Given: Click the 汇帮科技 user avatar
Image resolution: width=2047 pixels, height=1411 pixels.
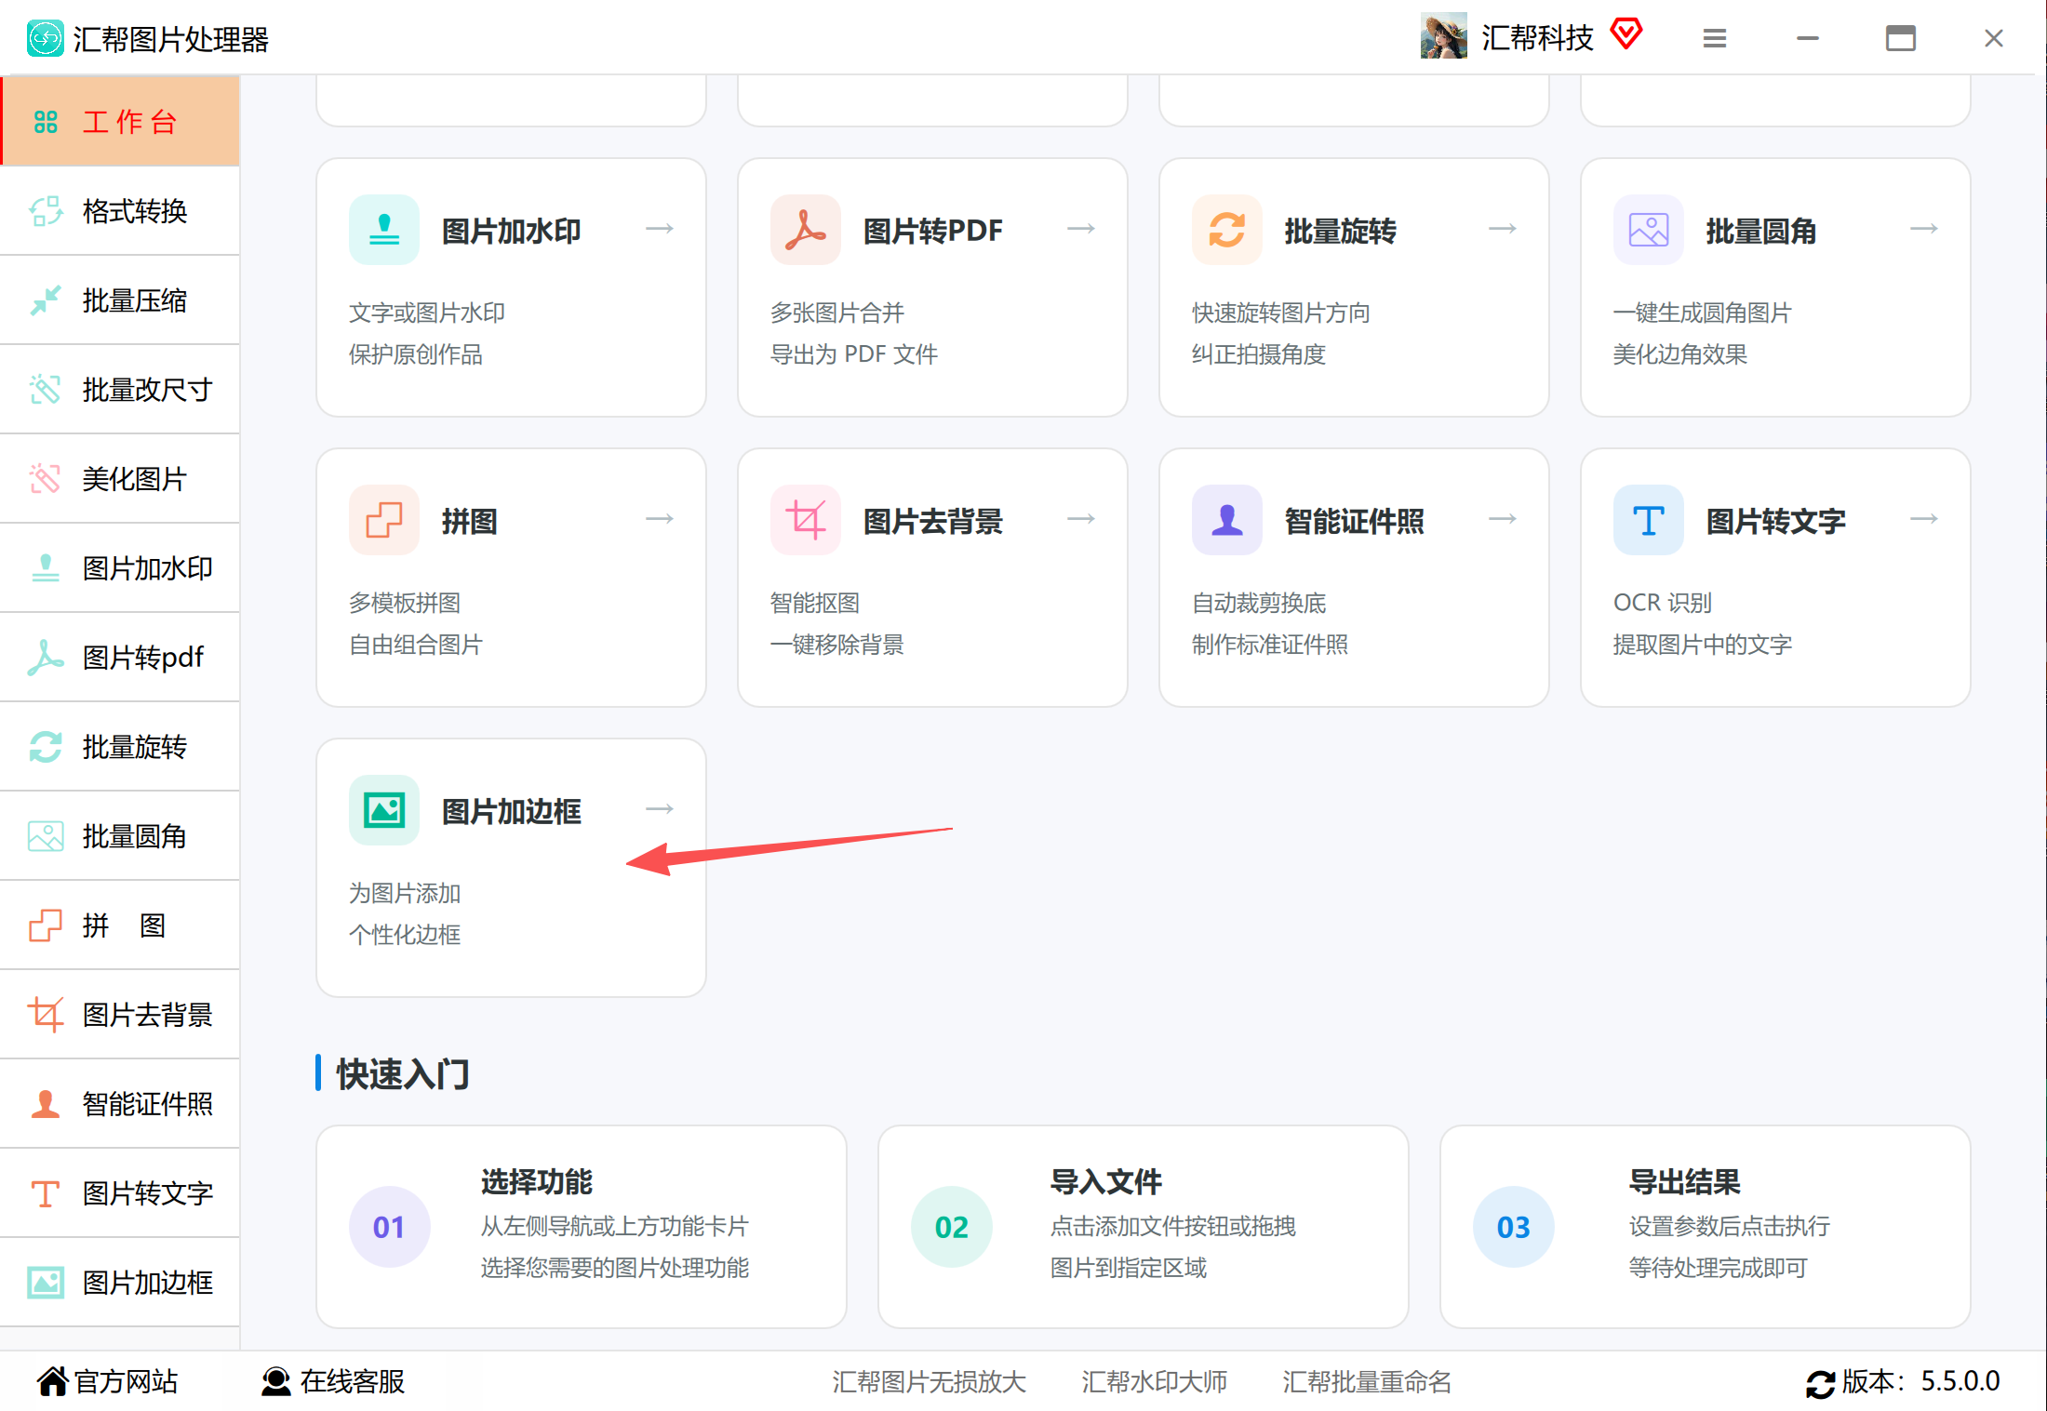Looking at the screenshot, I should pos(1444,35).
